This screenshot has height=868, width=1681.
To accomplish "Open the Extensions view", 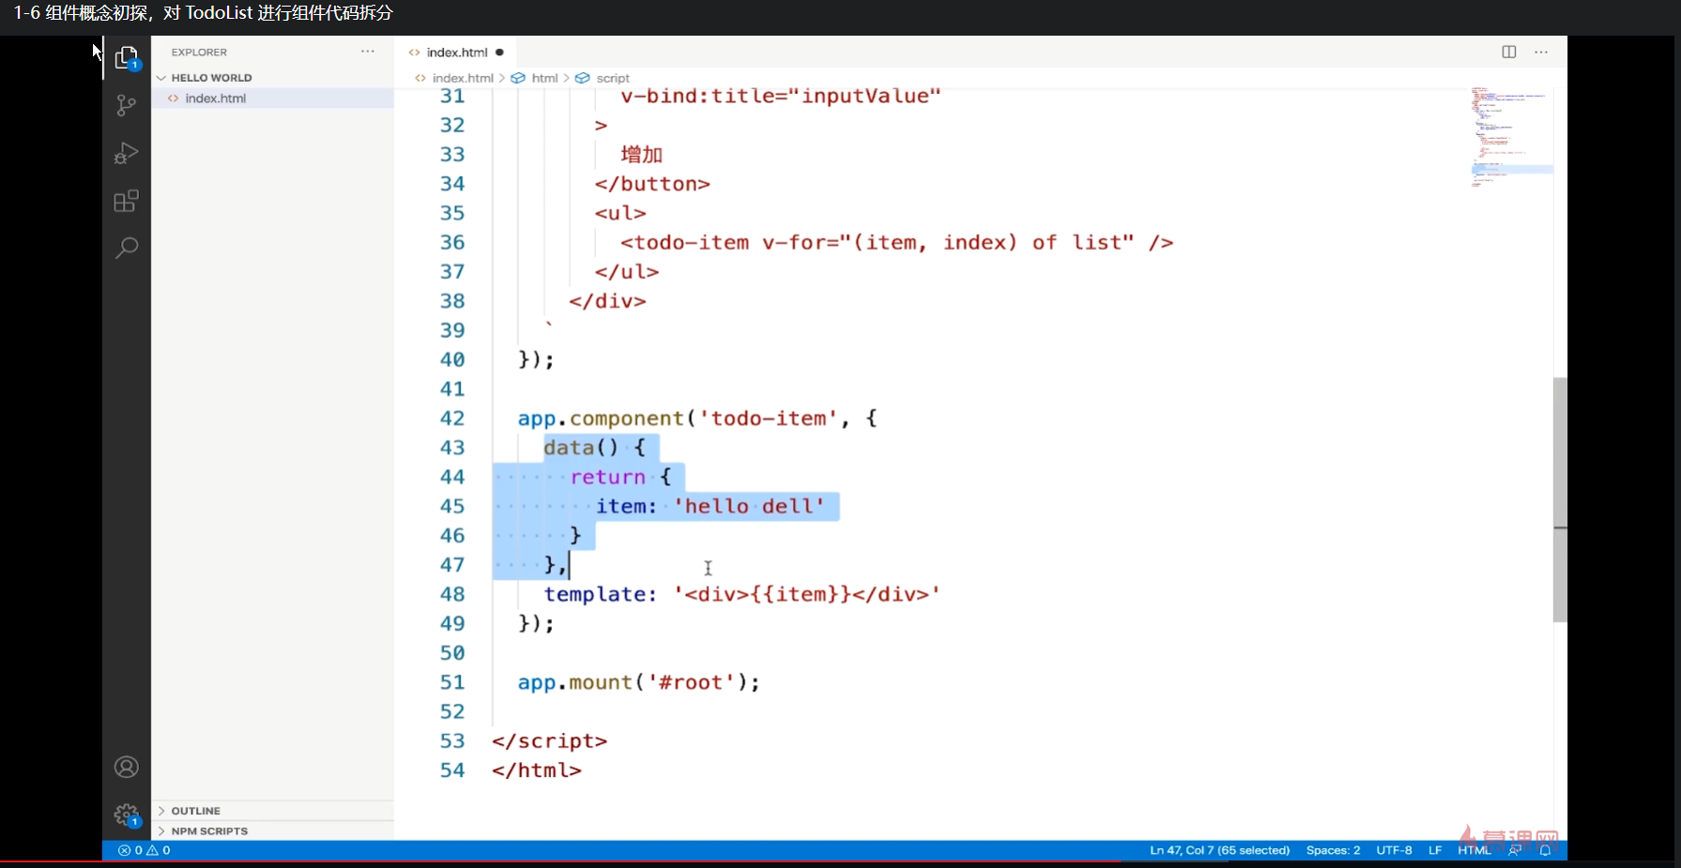I will [127, 201].
